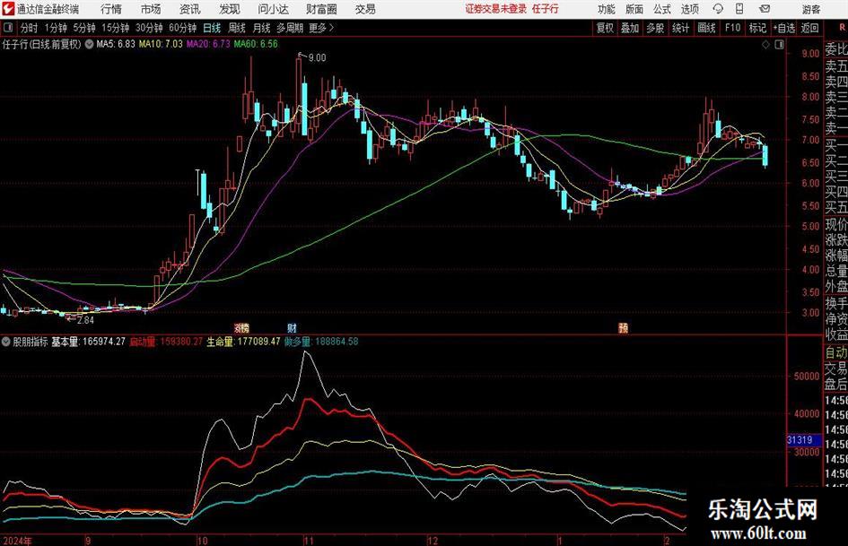The height and width of the screenshot is (546, 848).
Task: Click the 2024年 label on time axis
Action: pyautogui.click(x=17, y=541)
